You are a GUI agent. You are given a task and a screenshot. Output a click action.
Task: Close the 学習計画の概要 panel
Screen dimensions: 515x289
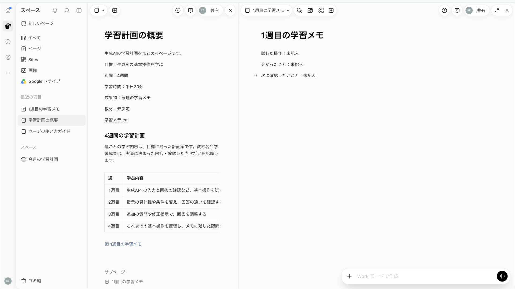230,10
